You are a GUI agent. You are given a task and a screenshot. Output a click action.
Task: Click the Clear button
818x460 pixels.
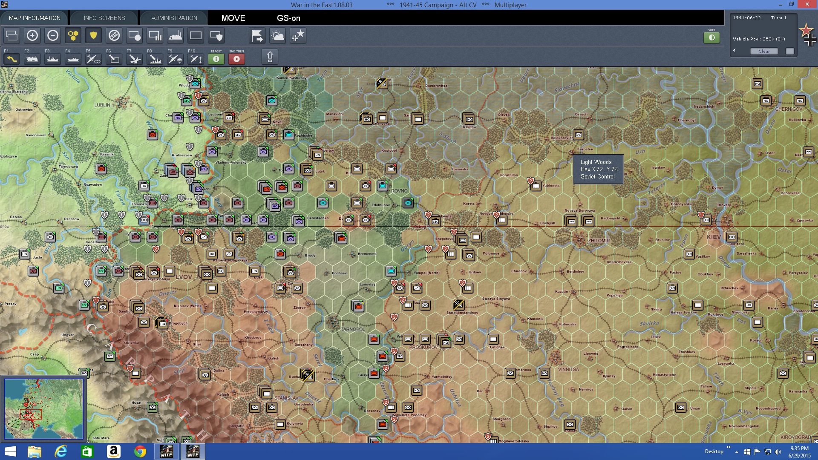[764, 51]
